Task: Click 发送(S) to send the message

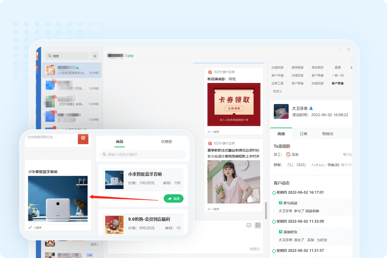Action: (x=254, y=248)
